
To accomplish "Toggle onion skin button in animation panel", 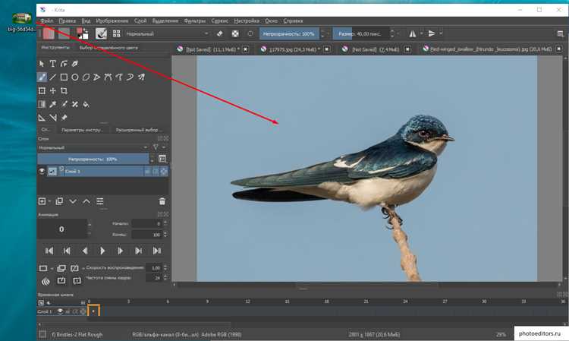I will tap(46, 281).
